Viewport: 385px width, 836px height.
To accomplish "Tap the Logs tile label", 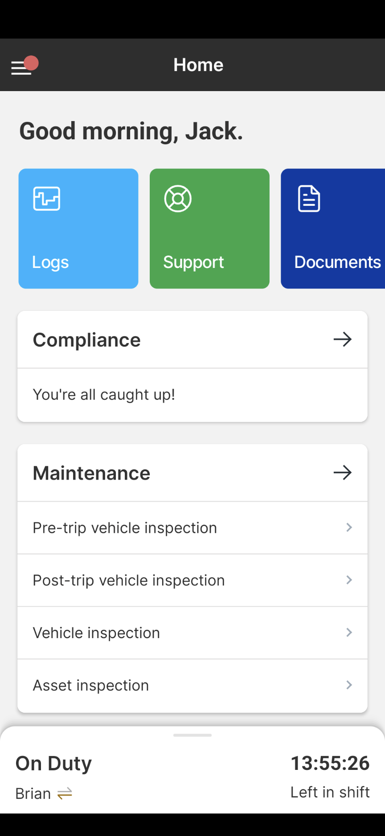I will [x=50, y=262].
